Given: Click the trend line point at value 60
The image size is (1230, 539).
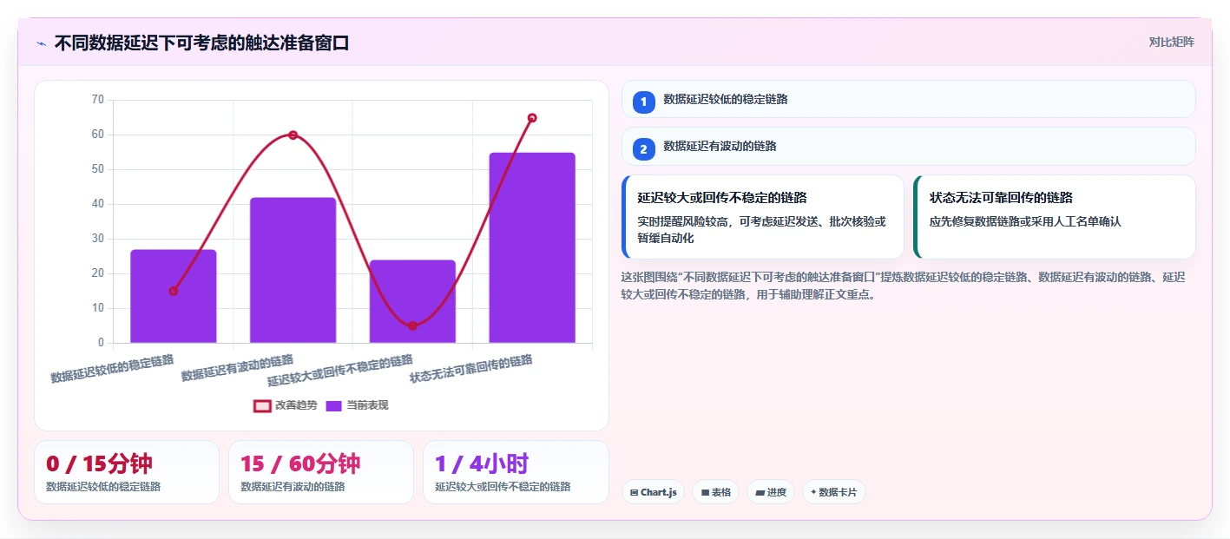Looking at the screenshot, I should pos(293,135).
